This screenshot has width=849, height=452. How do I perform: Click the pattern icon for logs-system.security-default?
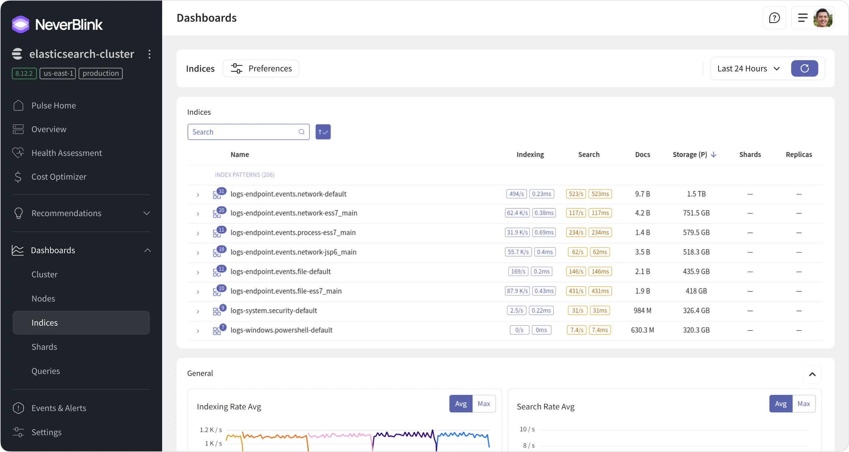pyautogui.click(x=219, y=310)
